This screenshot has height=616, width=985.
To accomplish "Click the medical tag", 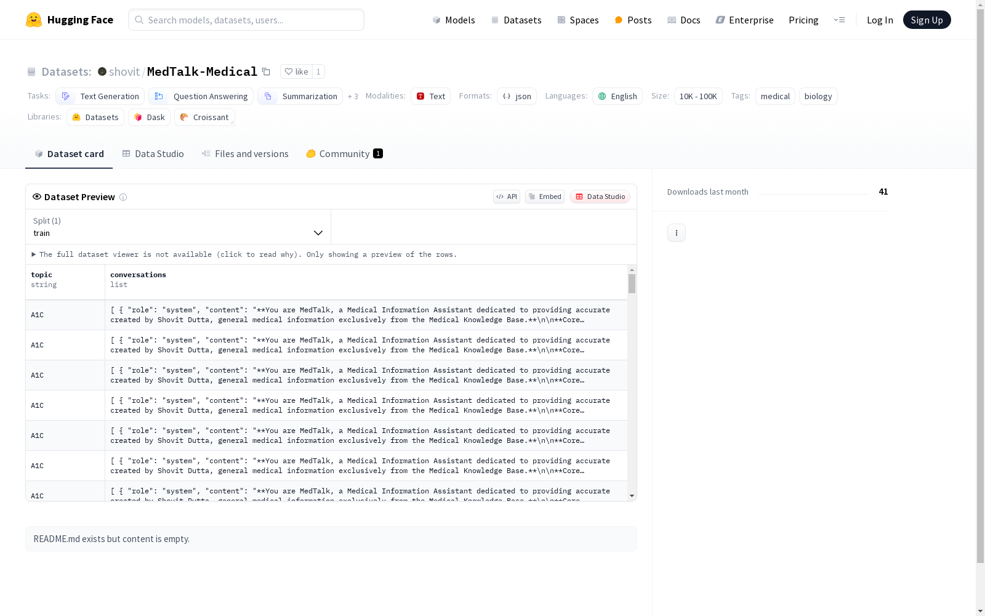I will 775,96.
